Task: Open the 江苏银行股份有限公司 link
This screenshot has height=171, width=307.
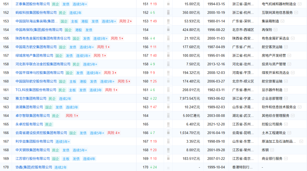Action: [x=33, y=159]
